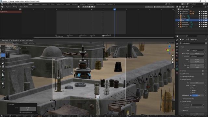The width and height of the screenshot is (208, 117).
Task: Select the Transform tool in viewport toolbar
Action: 3,67
